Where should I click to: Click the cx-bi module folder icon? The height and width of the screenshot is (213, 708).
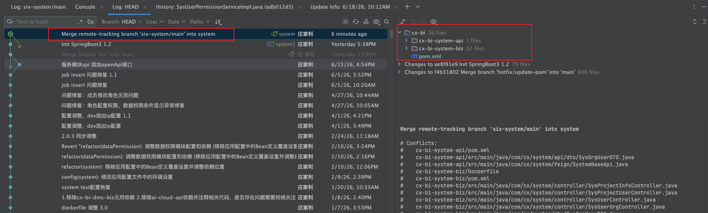pyautogui.click(x=407, y=33)
